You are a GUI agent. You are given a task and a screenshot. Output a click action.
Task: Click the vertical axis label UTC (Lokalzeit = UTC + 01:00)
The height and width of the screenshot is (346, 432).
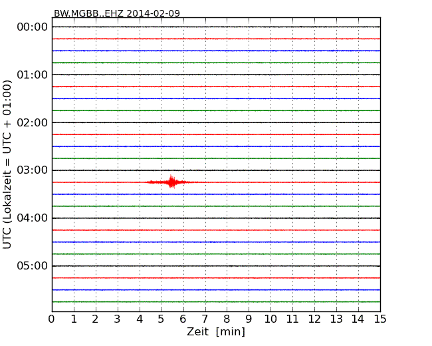click(7, 164)
